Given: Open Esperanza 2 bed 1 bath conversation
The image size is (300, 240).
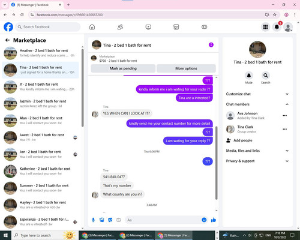Looking at the screenshot, I should (40, 221).
